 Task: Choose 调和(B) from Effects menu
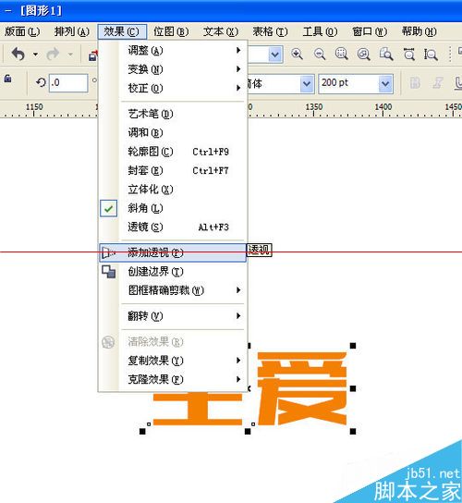pos(173,132)
